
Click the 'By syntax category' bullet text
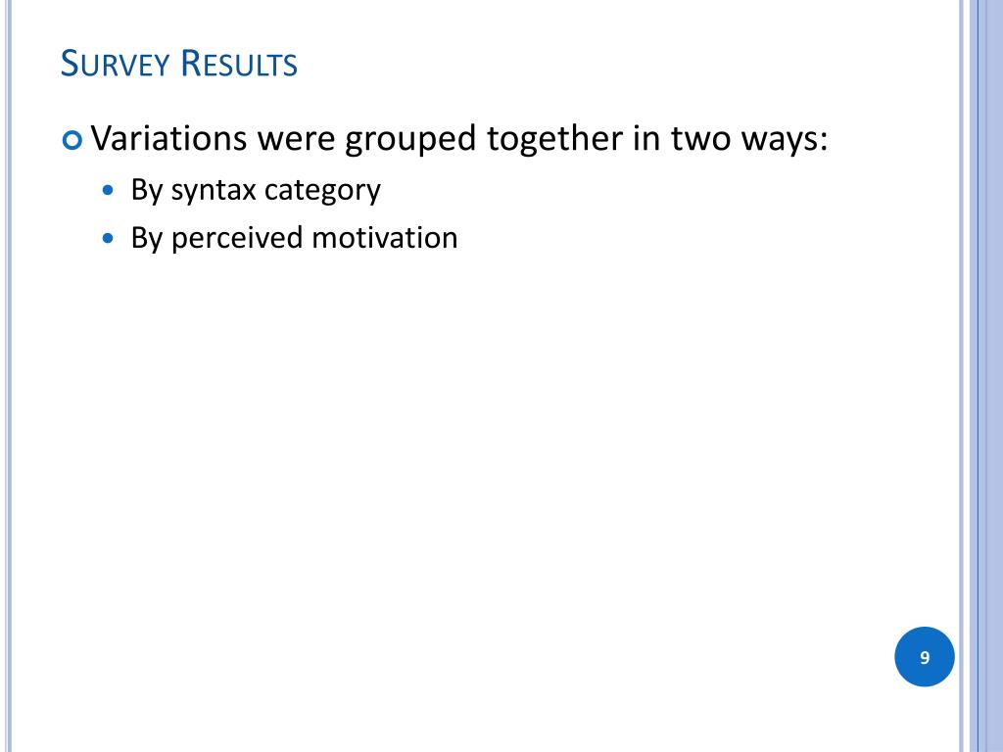tap(256, 191)
